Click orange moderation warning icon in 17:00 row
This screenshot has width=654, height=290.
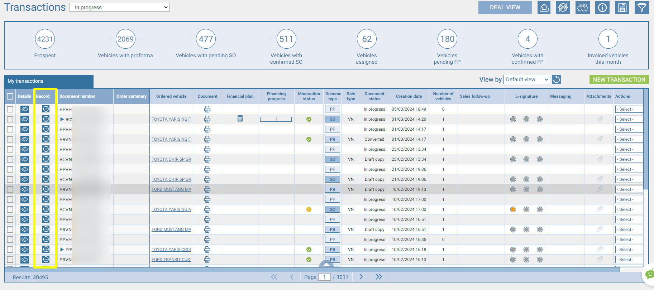[309, 209]
